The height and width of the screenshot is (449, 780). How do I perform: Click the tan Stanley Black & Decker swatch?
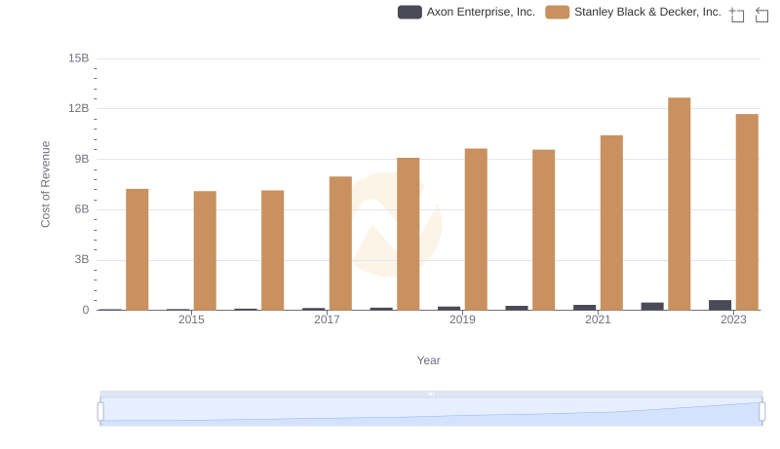(558, 12)
